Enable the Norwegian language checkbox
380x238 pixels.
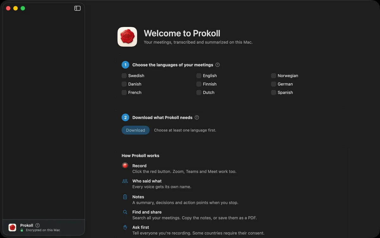click(x=274, y=76)
